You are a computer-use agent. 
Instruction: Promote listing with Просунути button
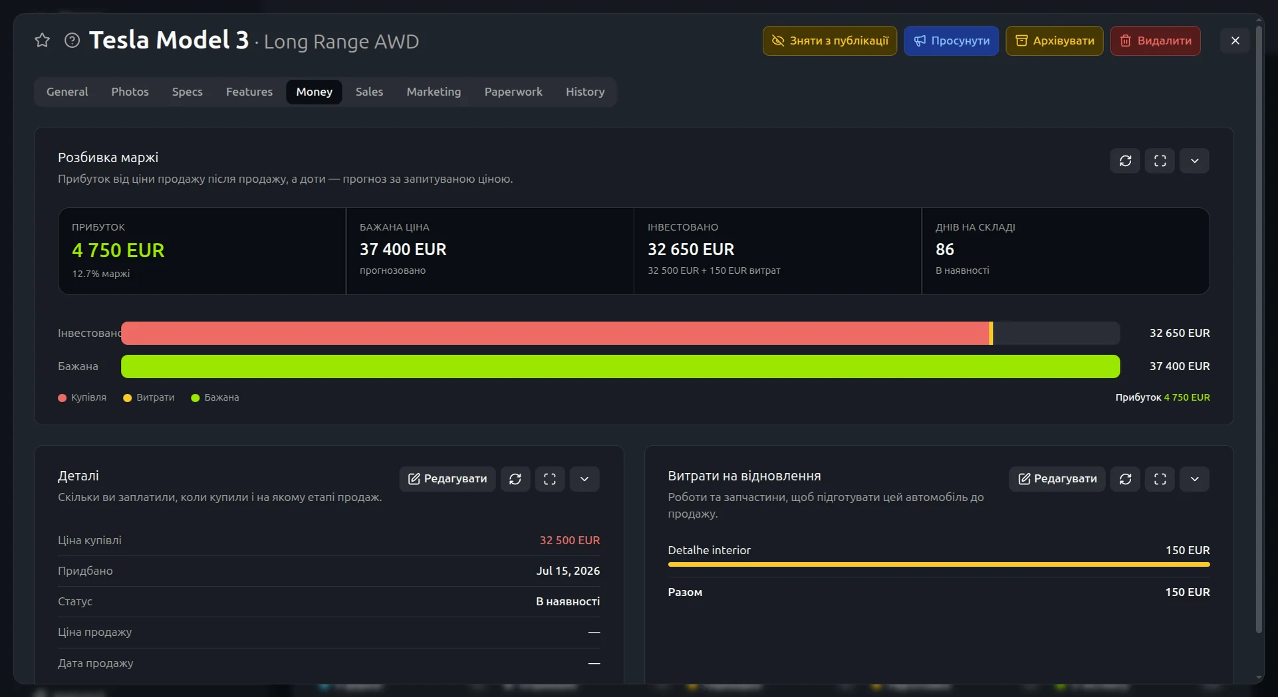[x=951, y=41]
